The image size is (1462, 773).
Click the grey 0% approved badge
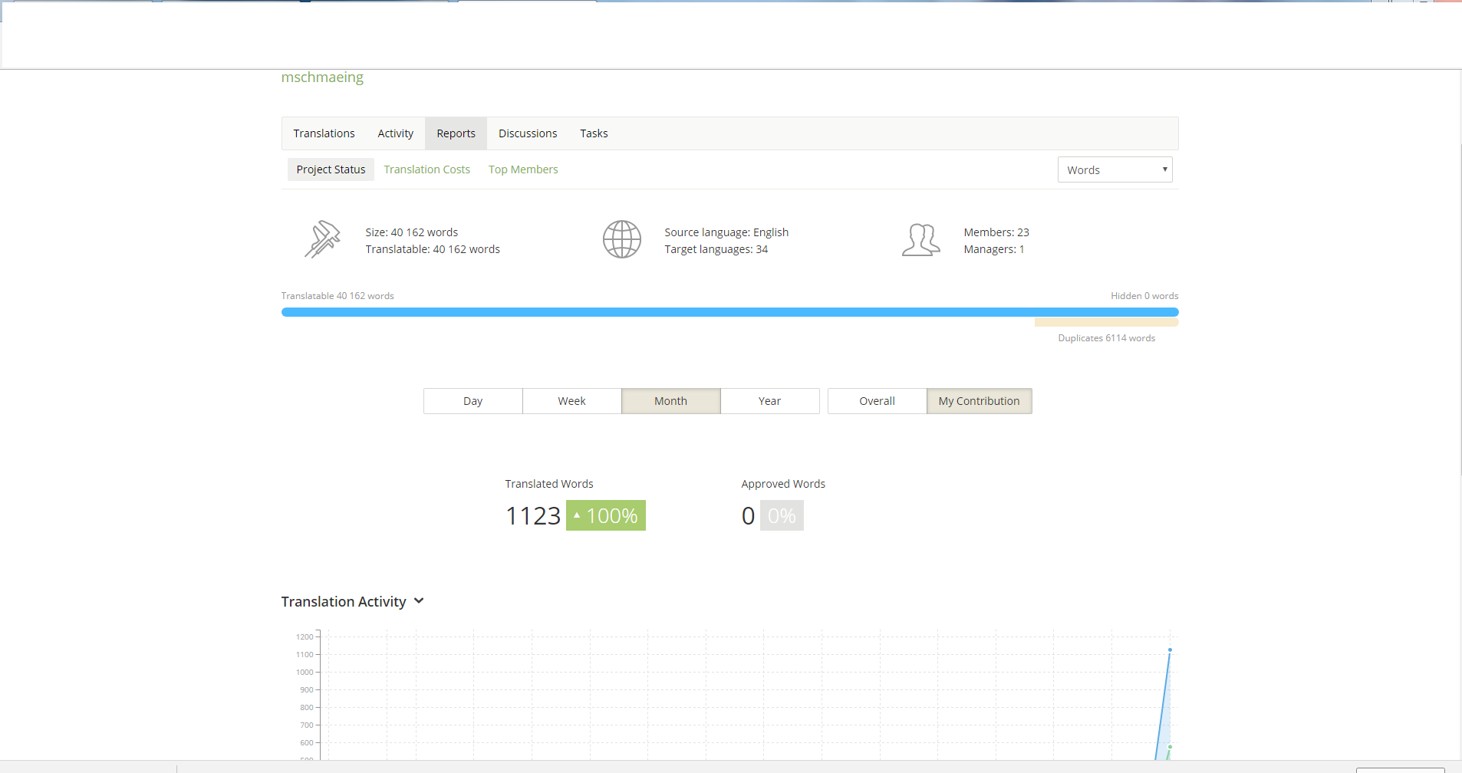coord(782,515)
